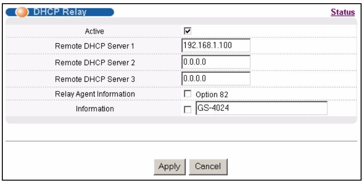The width and height of the screenshot is (362, 182).
Task: Click the Remote DHCP Server 1 field
Action: 216,45
